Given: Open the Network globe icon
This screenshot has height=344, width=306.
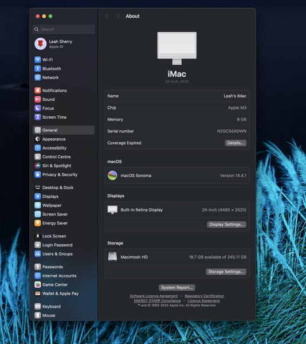Looking at the screenshot, I should [x=38, y=77].
